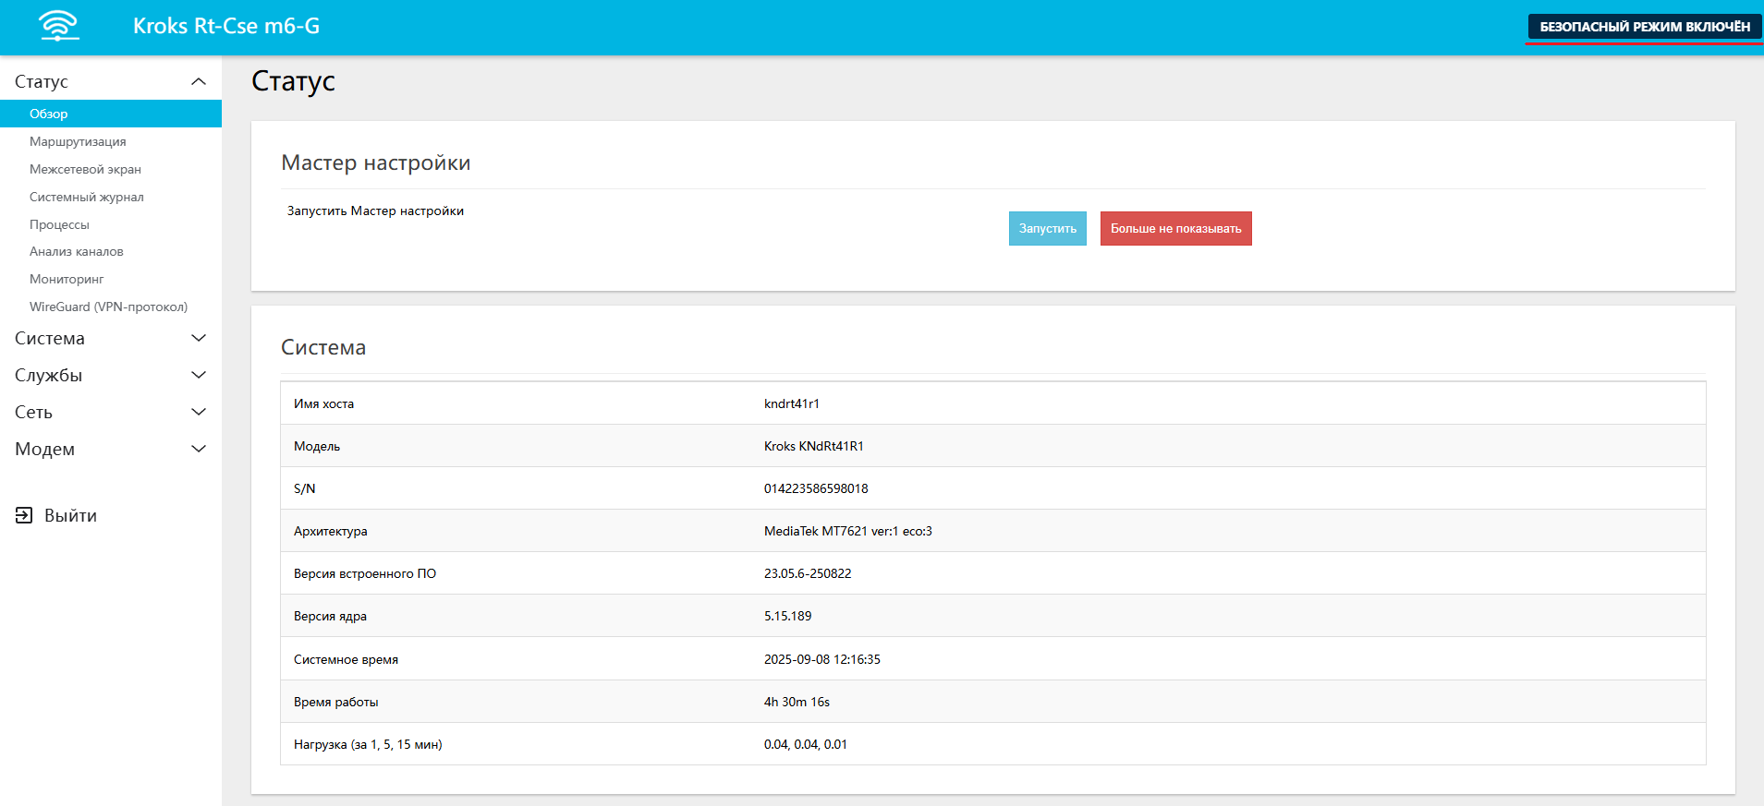The image size is (1764, 806).
Task: Click the Безопасный режим включён banner
Action: [1644, 27]
